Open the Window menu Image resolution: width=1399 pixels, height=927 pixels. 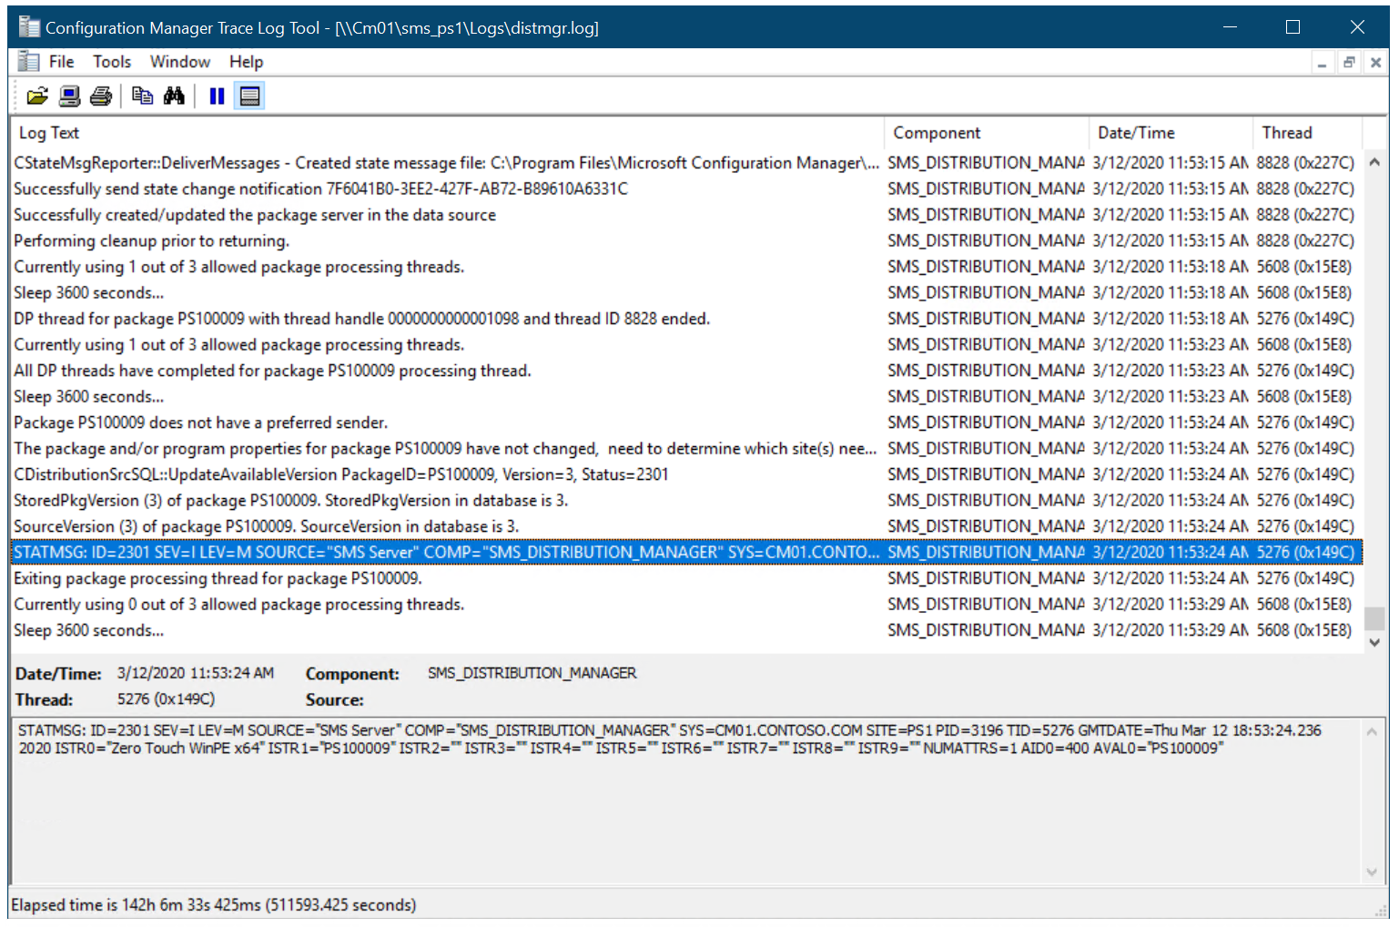click(179, 61)
